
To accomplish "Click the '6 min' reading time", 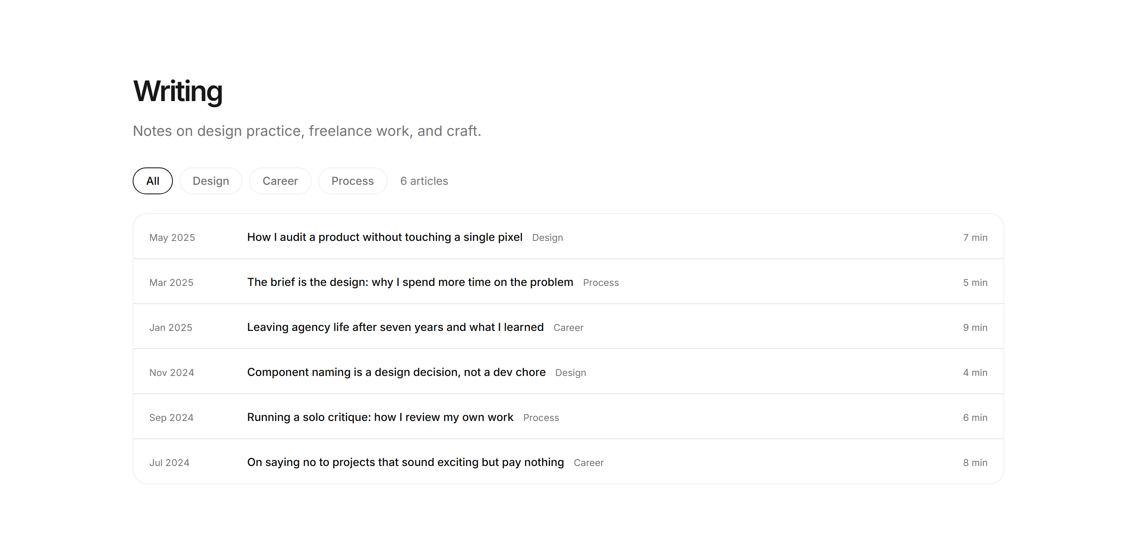I will click(x=975, y=418).
